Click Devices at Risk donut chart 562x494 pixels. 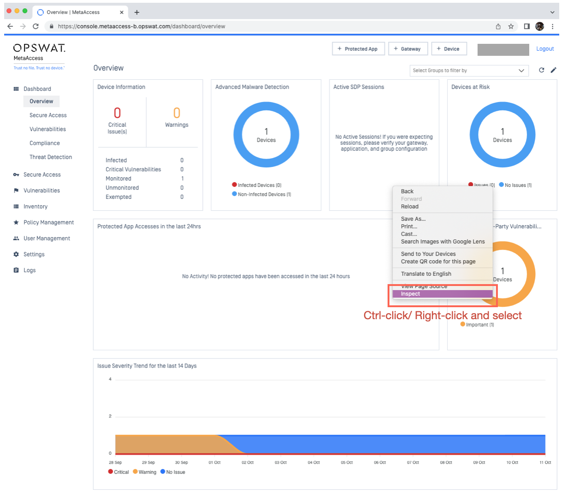502,135
